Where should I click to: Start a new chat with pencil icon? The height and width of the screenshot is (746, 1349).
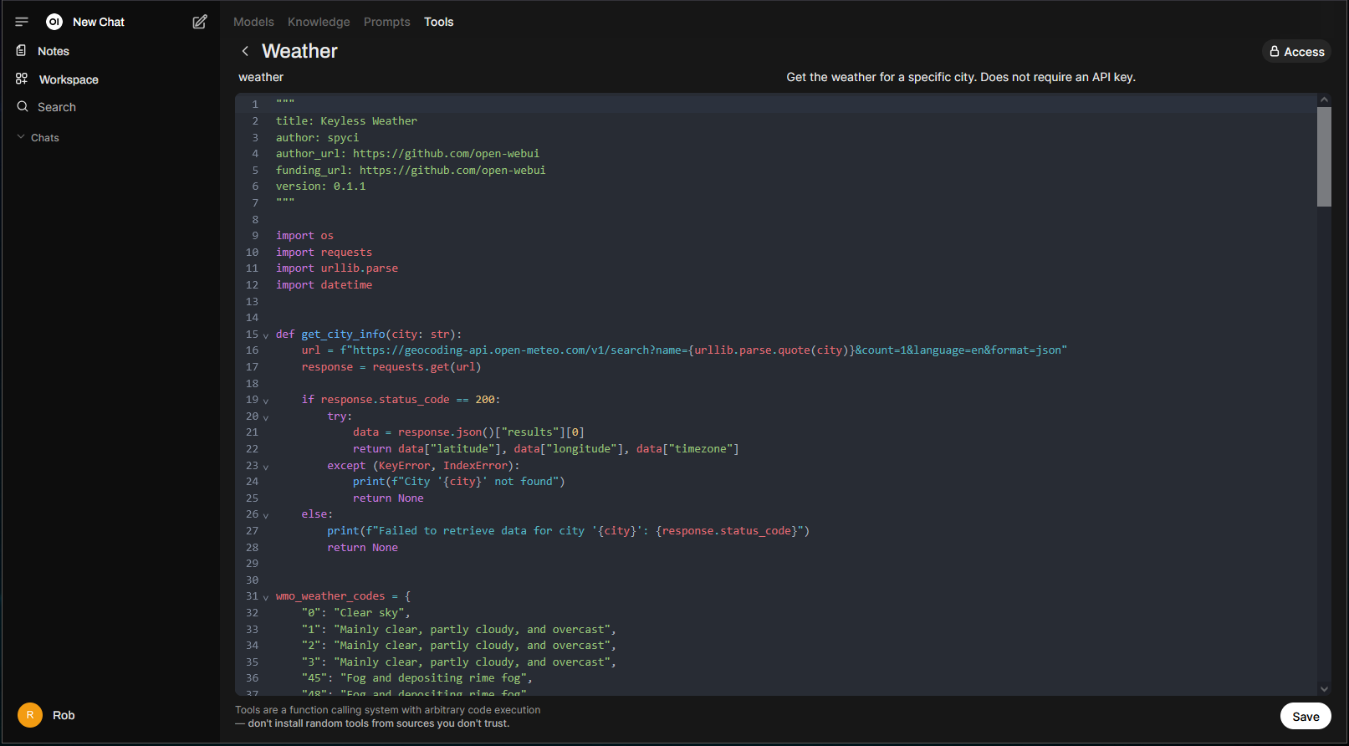(x=200, y=22)
